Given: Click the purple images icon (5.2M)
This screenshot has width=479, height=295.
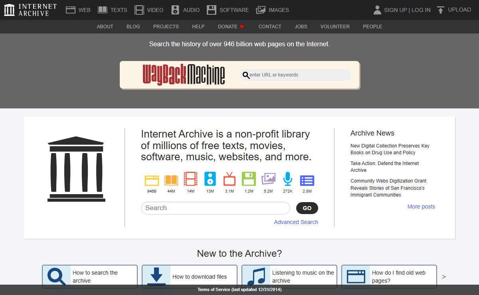Looking at the screenshot, I should (268, 179).
